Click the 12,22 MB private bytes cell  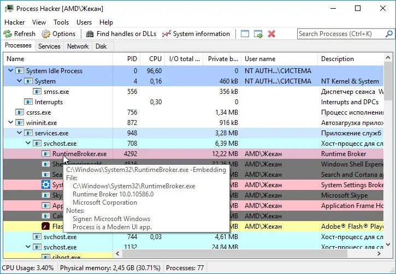click(x=225, y=154)
